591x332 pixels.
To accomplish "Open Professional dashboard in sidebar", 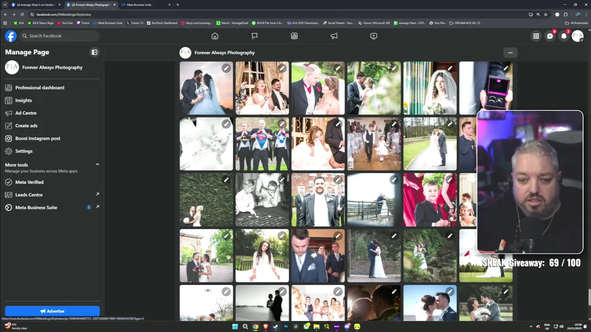I will point(39,88).
